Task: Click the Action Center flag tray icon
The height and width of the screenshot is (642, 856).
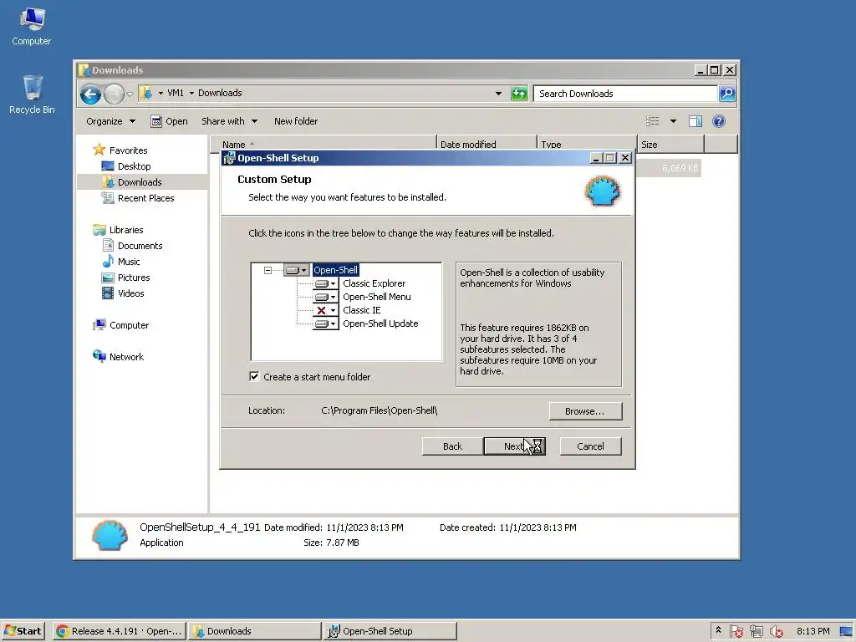Action: pos(736,631)
